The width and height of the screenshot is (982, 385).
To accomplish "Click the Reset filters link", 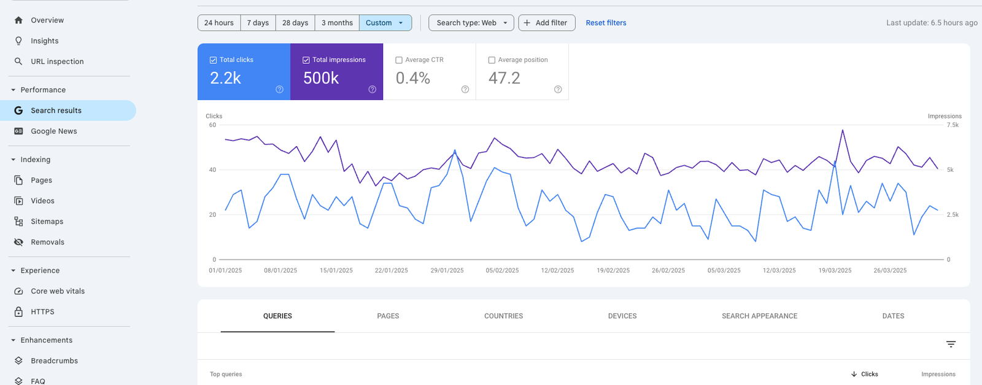I will pyautogui.click(x=606, y=23).
